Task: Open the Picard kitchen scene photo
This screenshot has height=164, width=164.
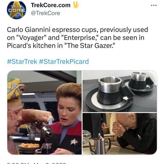Action: (x=120, y=134)
